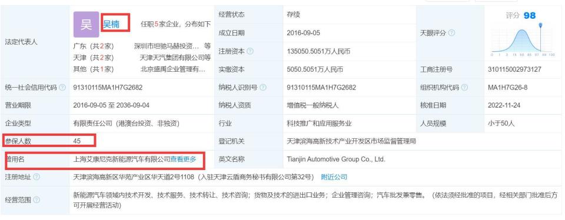Select industry value 科技推广和应用服务业
Screen dimensions: 565x220
319,124
